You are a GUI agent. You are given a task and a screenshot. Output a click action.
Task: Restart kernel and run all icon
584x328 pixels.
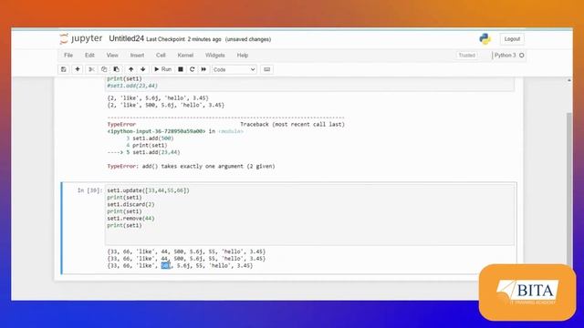click(x=203, y=69)
